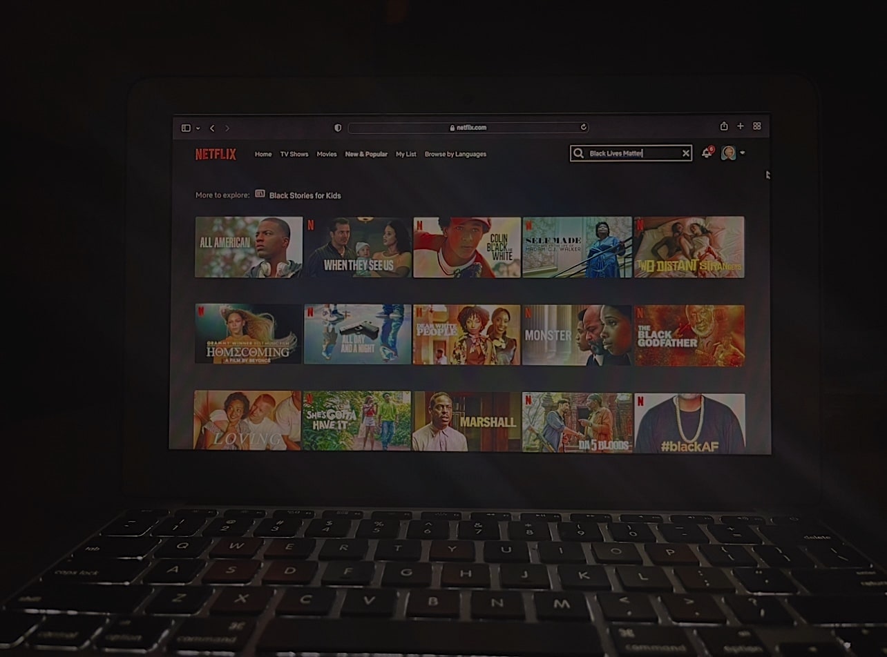Open the sidebar options chevron

[x=197, y=127]
